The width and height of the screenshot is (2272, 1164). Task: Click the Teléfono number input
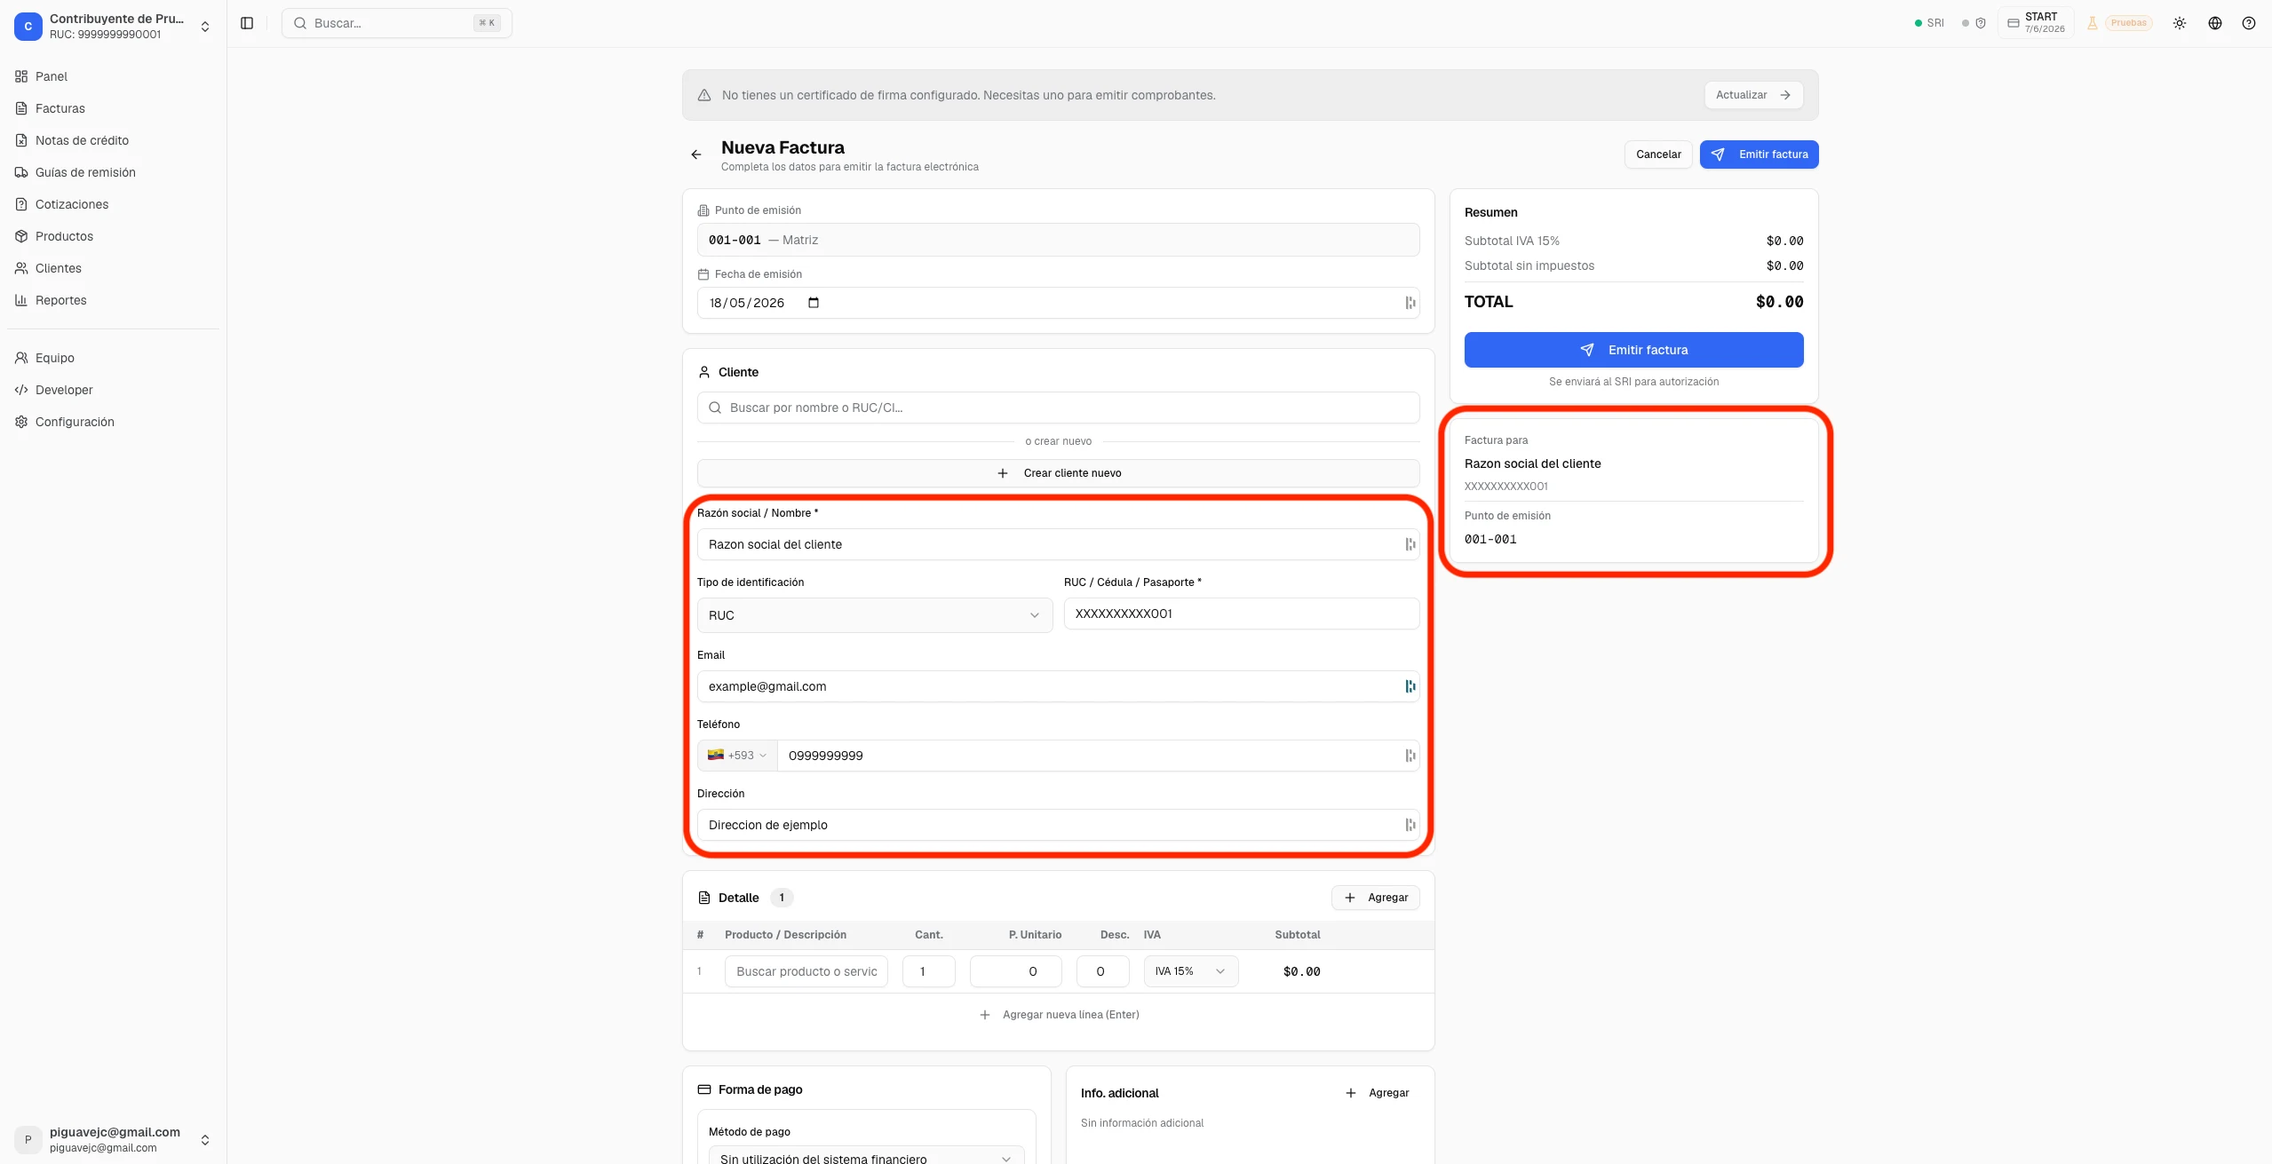click(x=1098, y=756)
